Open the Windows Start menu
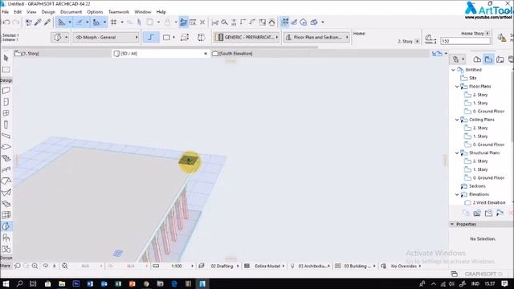514x289 pixels. (6, 283)
